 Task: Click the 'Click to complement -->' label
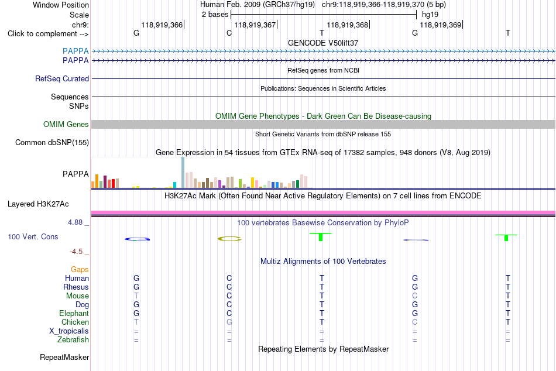48,34
